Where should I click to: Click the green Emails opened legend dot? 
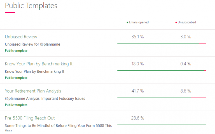(127, 22)
